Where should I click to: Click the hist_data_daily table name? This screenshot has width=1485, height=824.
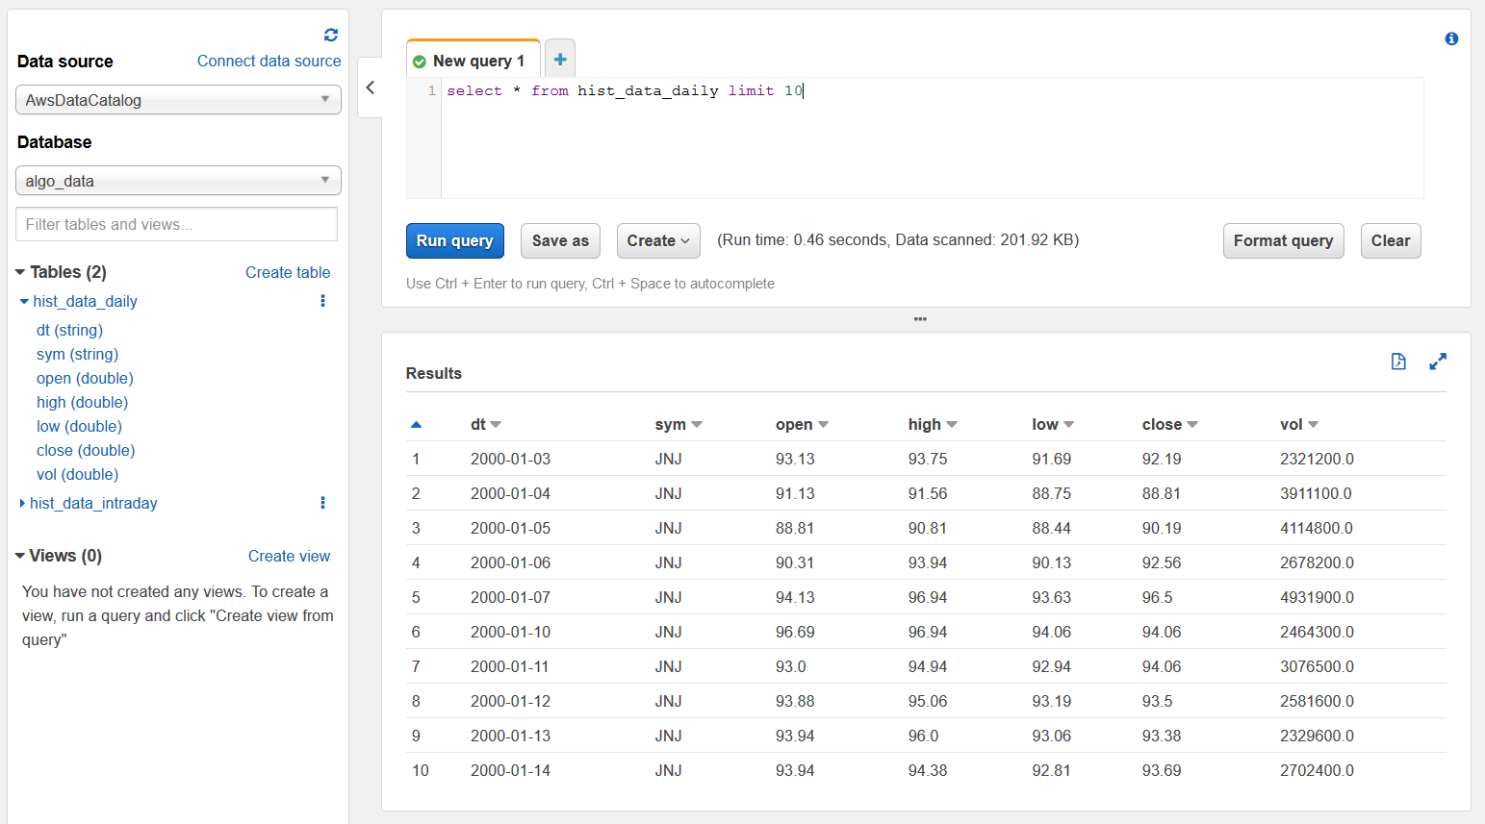click(x=85, y=301)
